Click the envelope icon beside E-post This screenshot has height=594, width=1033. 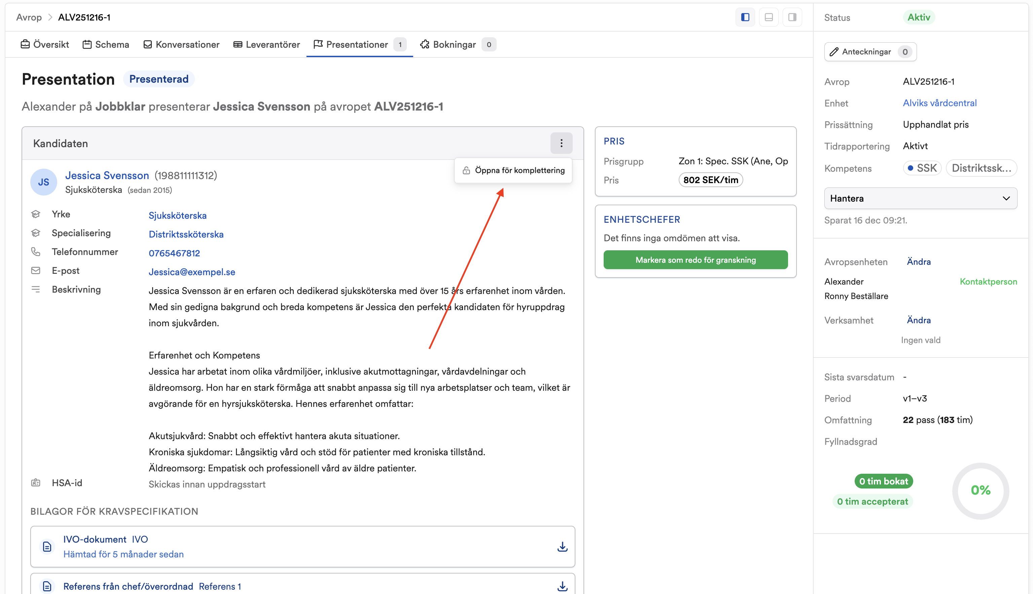[x=36, y=270]
